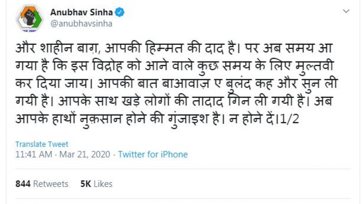Click the 844 retweet count number
363x204 pixels.
[x=22, y=184]
